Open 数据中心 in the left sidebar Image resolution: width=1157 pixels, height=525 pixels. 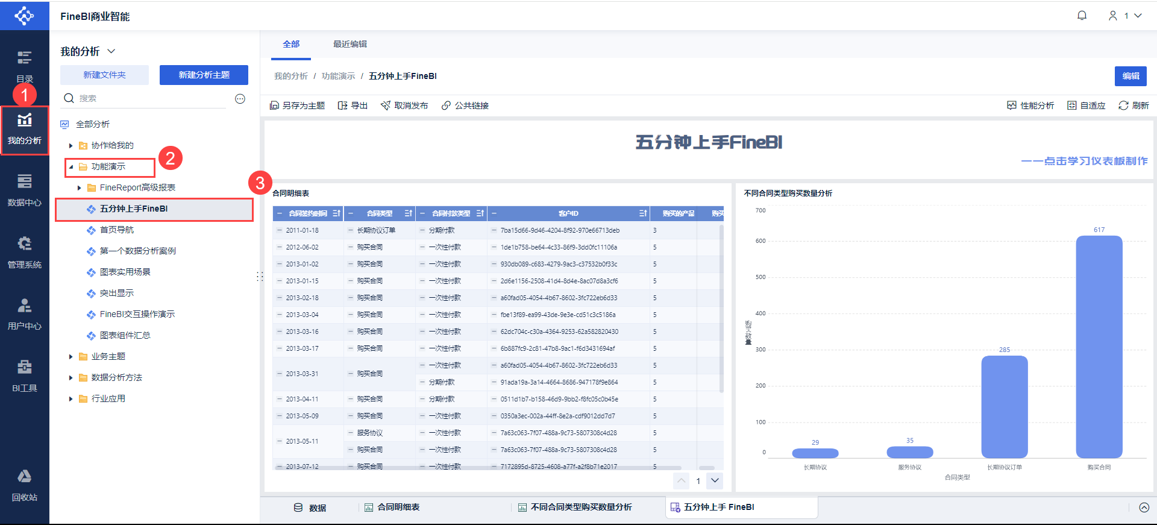click(24, 190)
